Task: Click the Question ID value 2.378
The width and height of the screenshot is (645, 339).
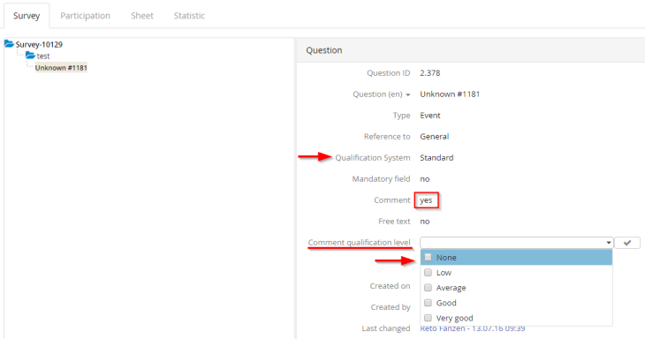Action: (430, 73)
